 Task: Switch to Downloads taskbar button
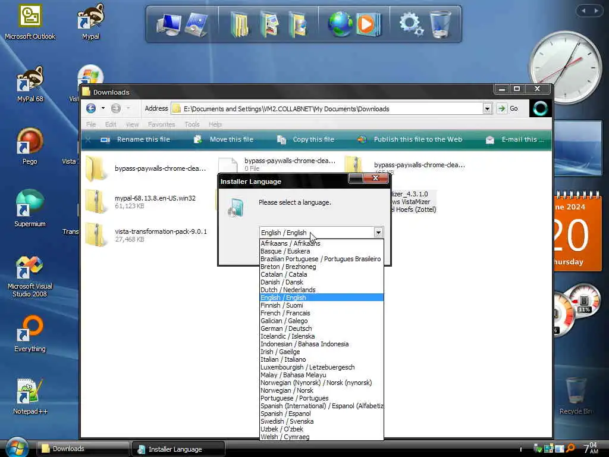pyautogui.click(x=83, y=449)
